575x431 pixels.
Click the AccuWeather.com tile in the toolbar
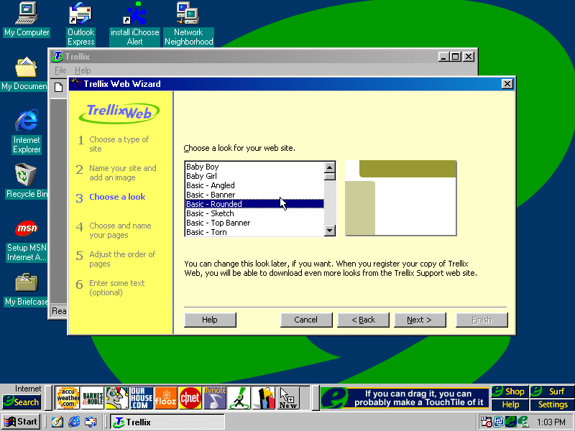pos(68,397)
